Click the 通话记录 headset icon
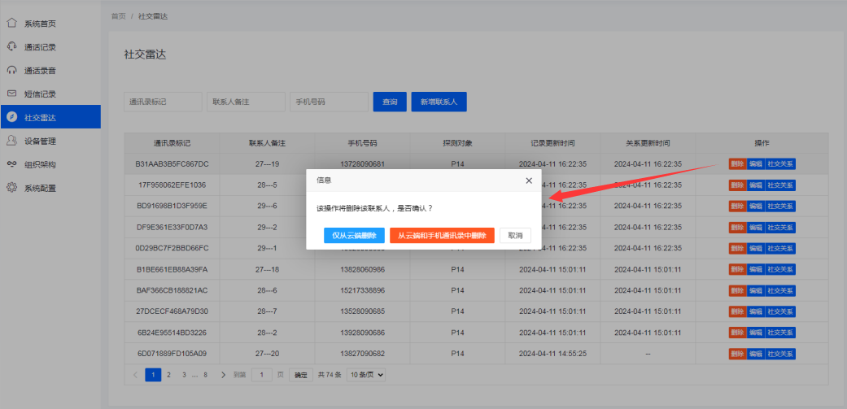The image size is (847, 409). click(11, 47)
